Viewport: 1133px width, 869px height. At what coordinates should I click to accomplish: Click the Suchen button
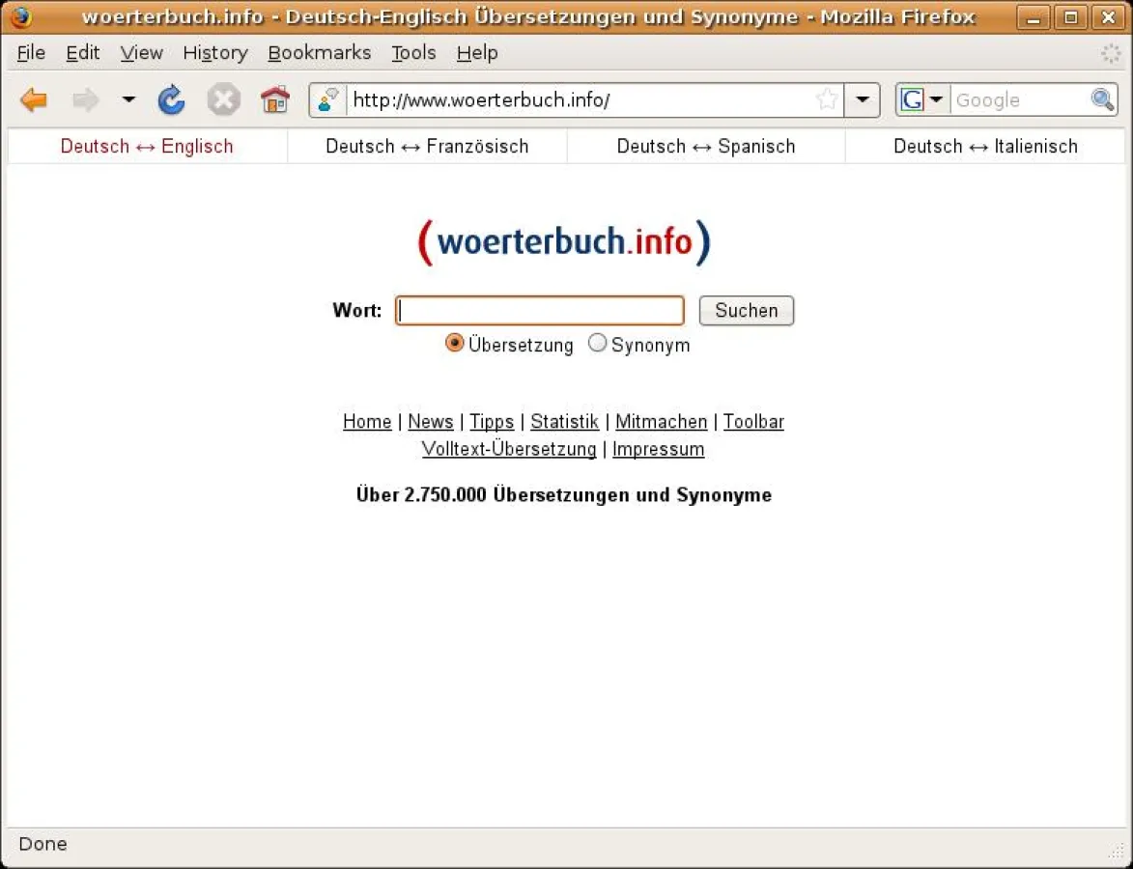pos(746,310)
